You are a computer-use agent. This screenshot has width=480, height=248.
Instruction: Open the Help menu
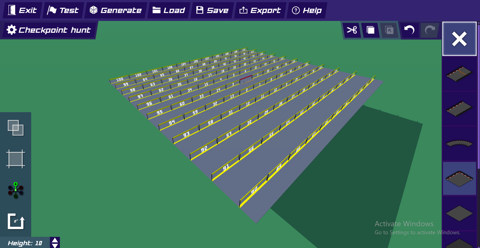click(x=307, y=10)
